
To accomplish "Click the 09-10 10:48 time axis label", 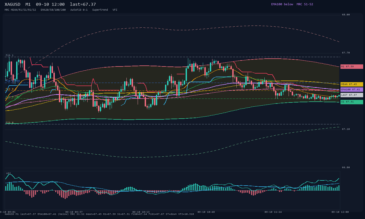I will (206, 212).
